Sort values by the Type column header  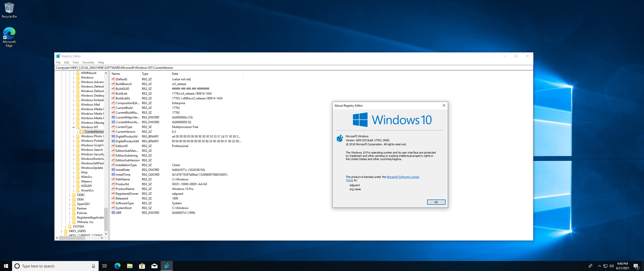click(x=155, y=74)
